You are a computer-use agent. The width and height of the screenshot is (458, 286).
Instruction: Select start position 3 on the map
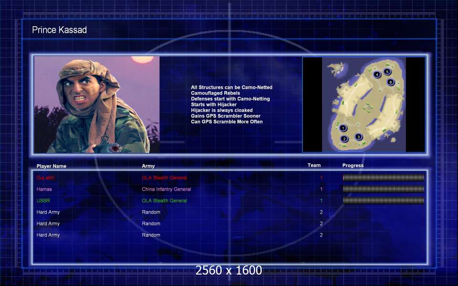(x=359, y=137)
